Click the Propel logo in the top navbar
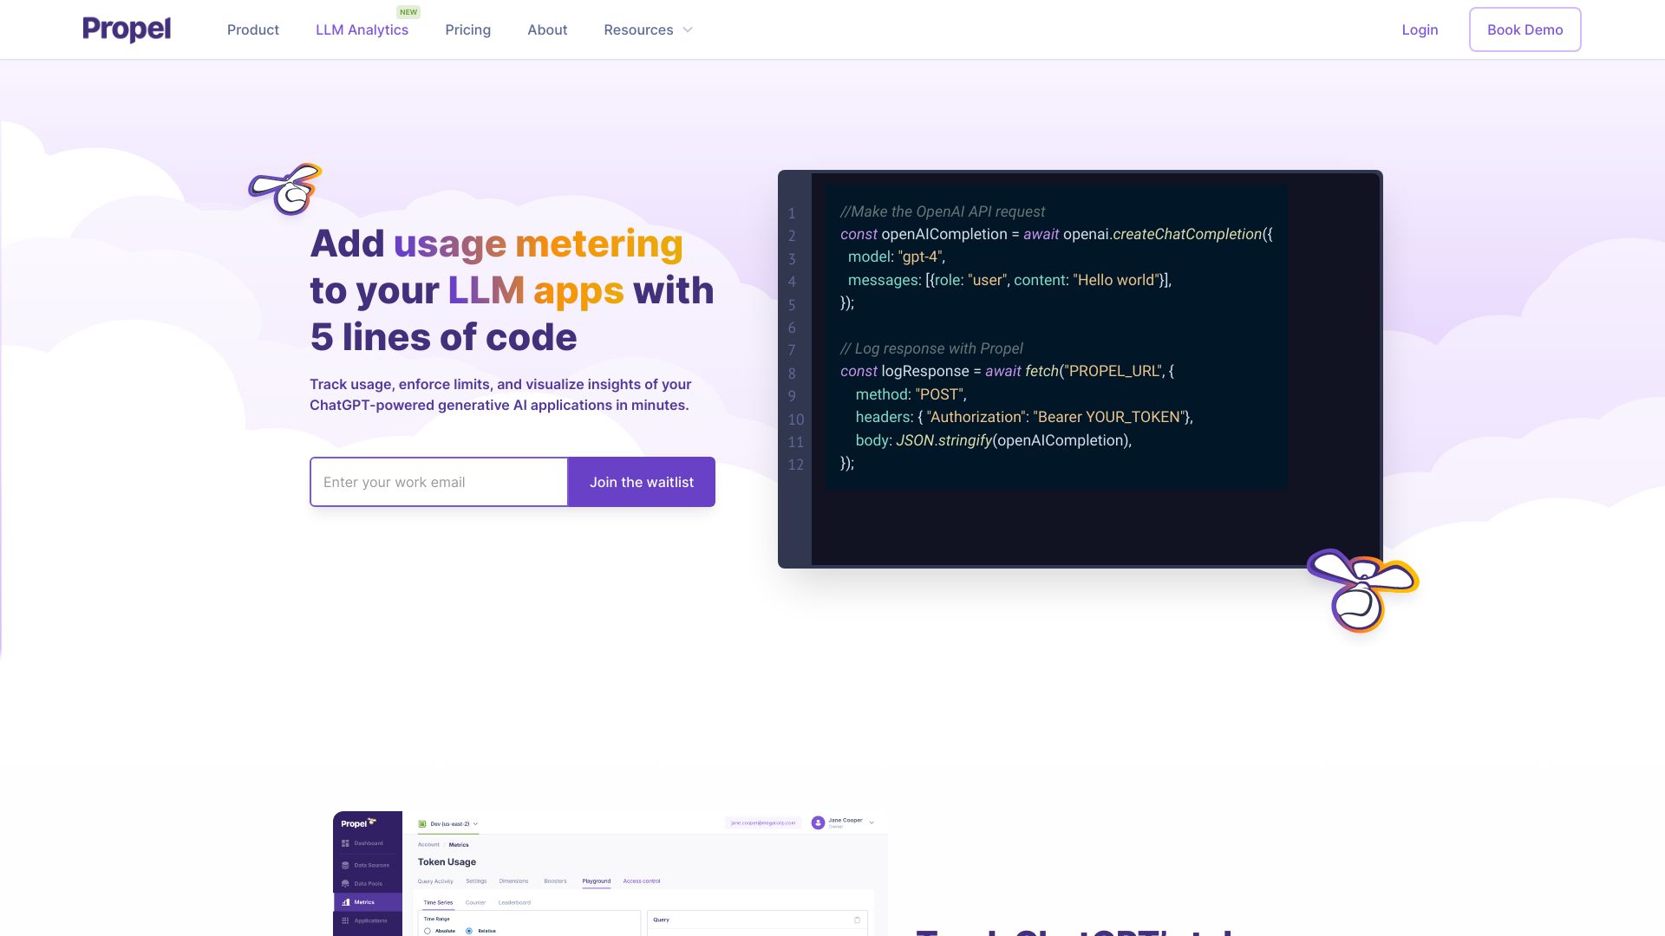The image size is (1665, 936). (127, 29)
